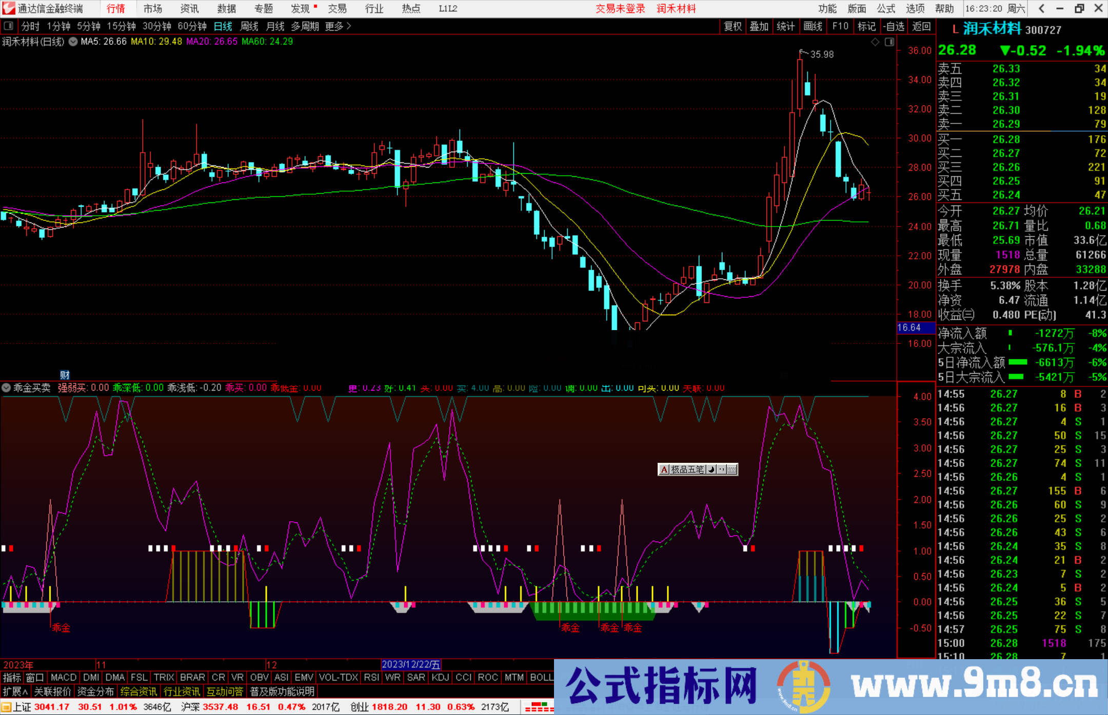
Task: Expand the 更多 periods list
Action: tap(338, 26)
